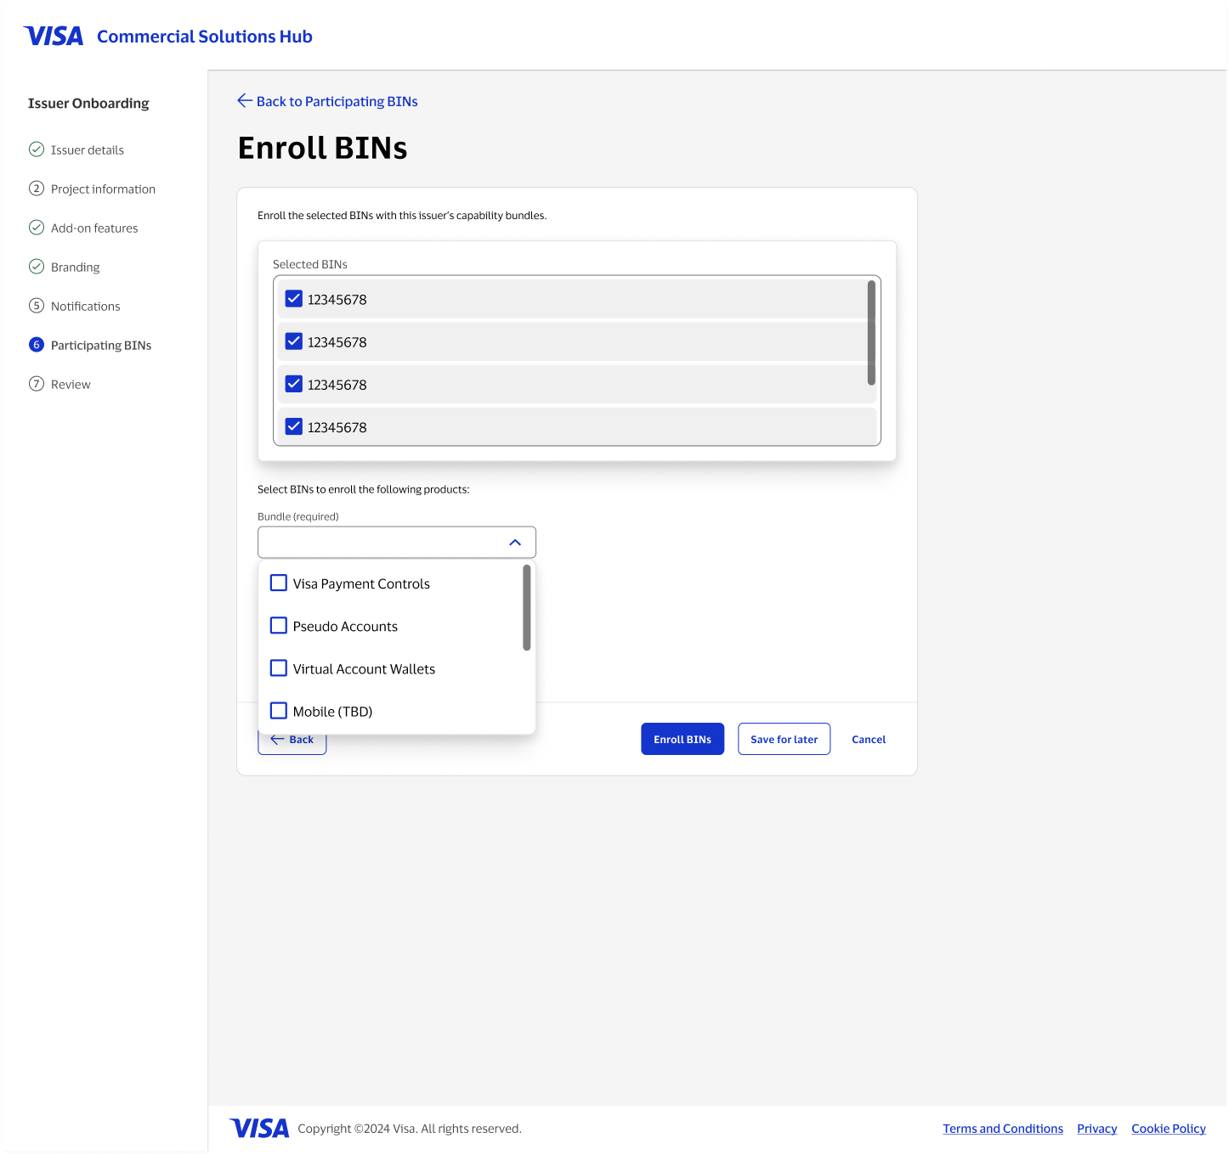1229x1155 pixels.
Task: Check the Visa Payment Controls option
Action: coord(279,583)
